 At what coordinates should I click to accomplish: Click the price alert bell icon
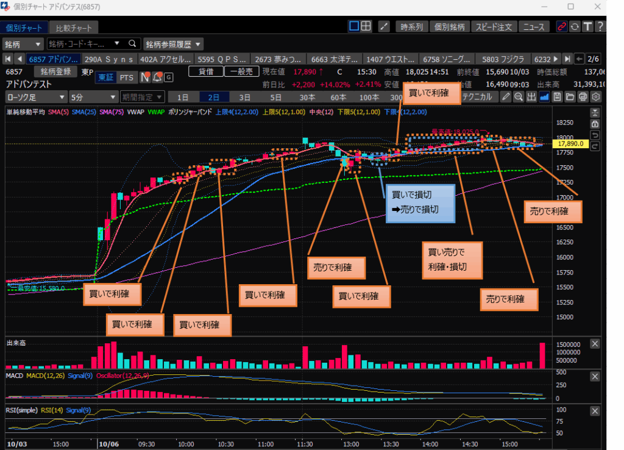pyautogui.click(x=157, y=77)
